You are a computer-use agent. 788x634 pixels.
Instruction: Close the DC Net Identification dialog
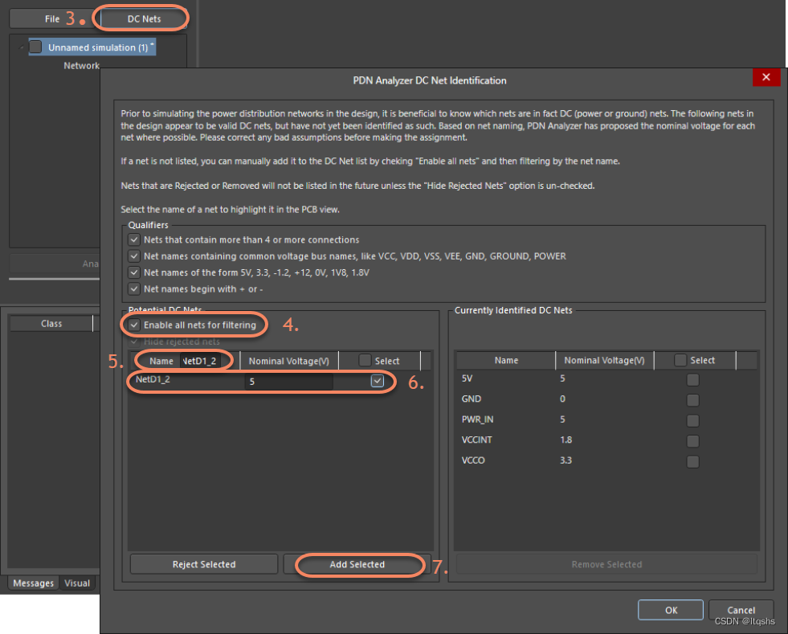click(x=766, y=77)
